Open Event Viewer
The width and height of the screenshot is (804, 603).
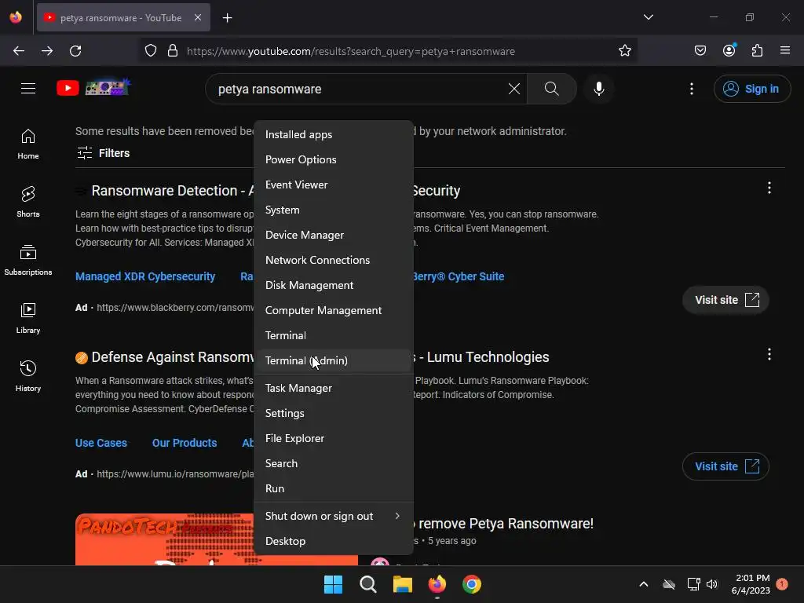(333, 185)
